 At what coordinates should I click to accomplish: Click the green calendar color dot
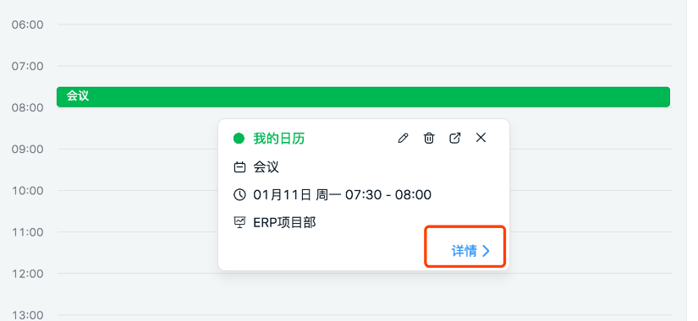239,139
